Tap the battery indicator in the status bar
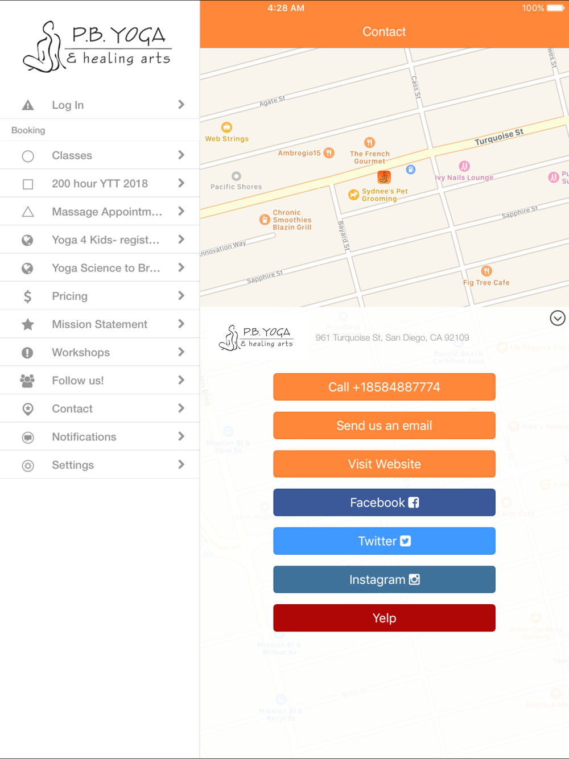569x759 pixels. click(555, 8)
